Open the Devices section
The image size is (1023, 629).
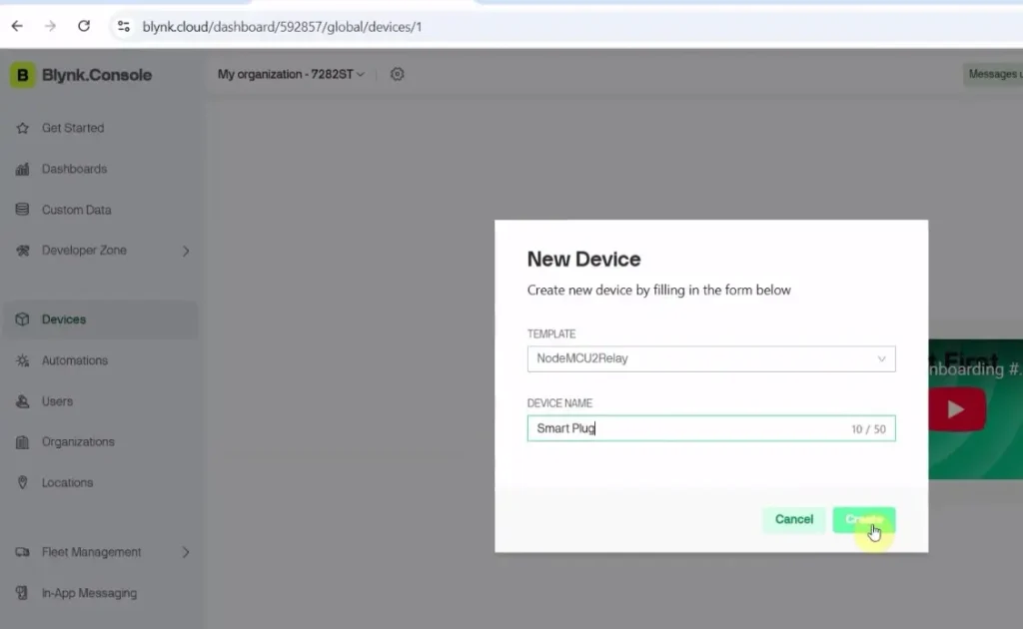click(64, 318)
